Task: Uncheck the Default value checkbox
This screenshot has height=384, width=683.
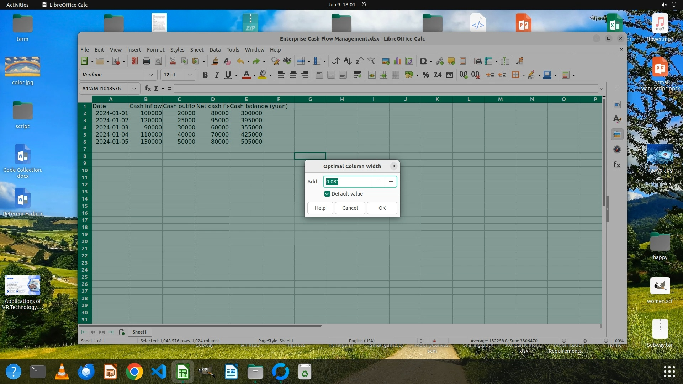Action: (x=327, y=194)
